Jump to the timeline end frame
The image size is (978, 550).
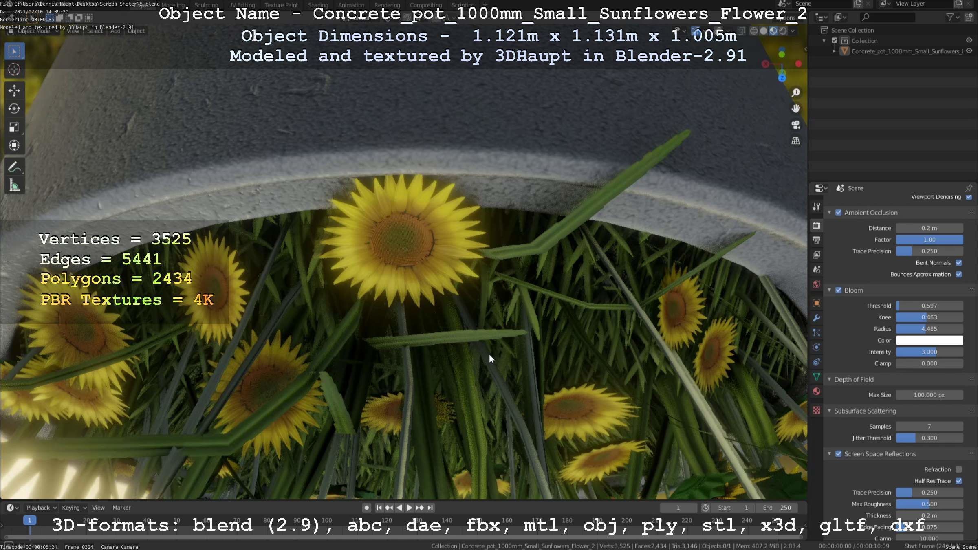click(430, 508)
